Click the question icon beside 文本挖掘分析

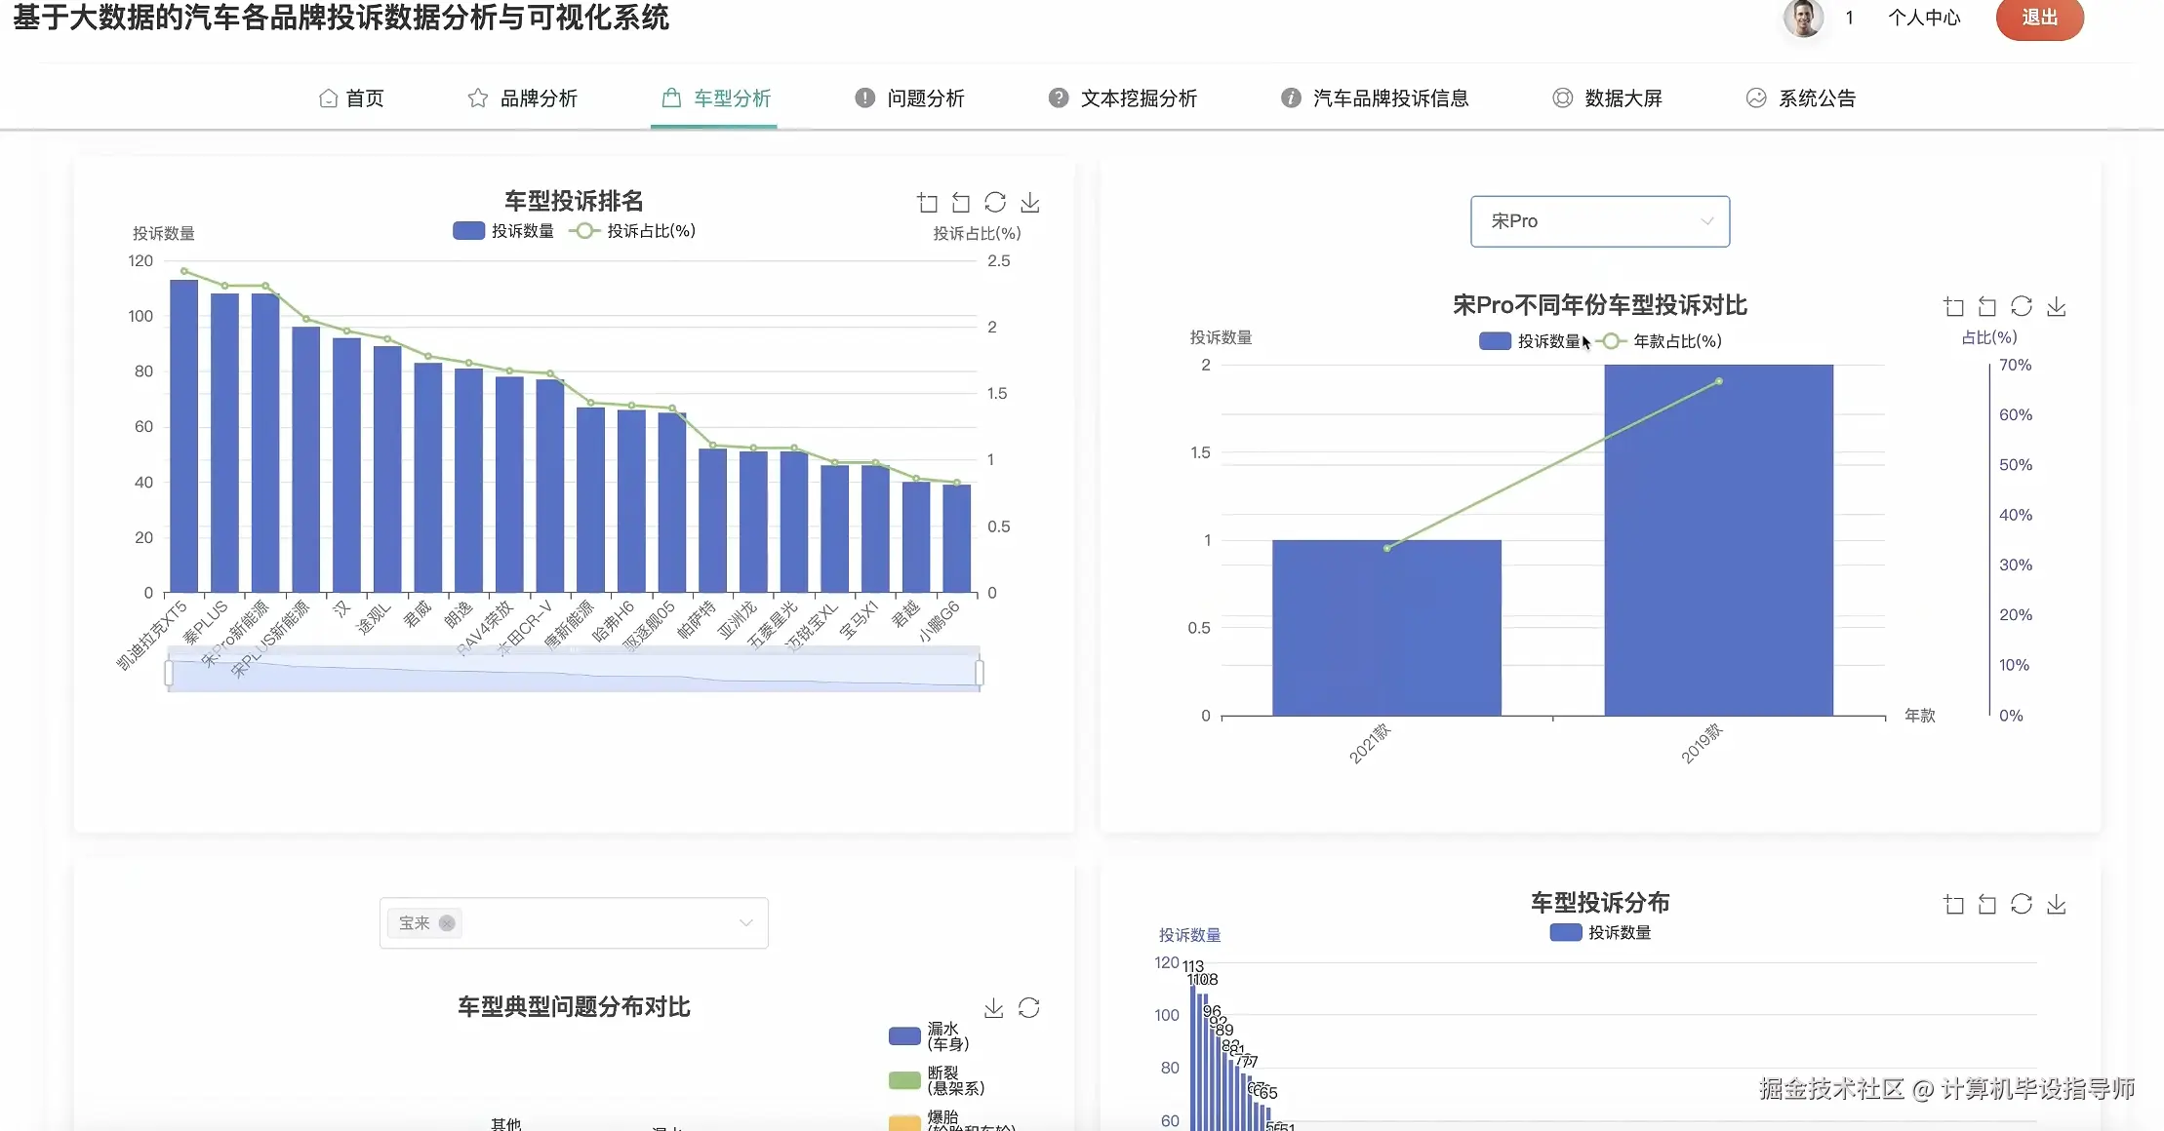pos(1059,97)
